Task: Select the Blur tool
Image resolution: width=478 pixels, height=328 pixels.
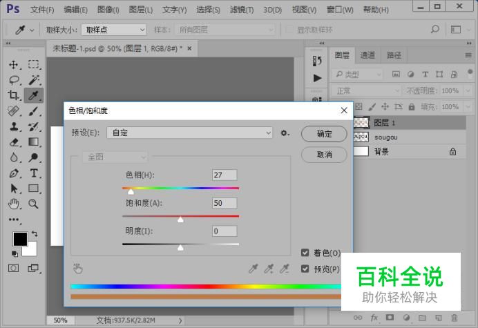Action: (14, 157)
